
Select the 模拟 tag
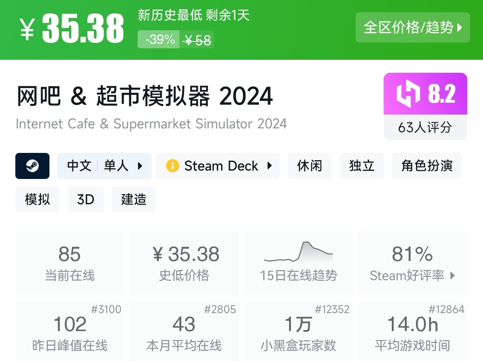click(38, 200)
